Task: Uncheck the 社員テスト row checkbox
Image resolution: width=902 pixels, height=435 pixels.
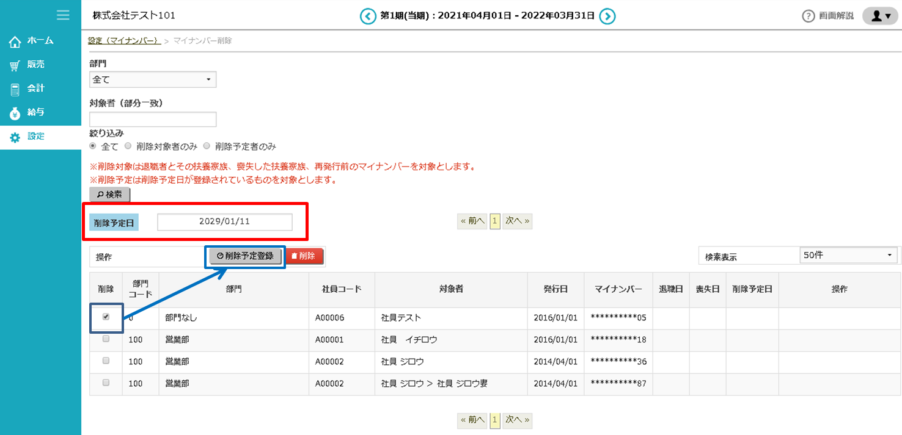Action: (106, 317)
